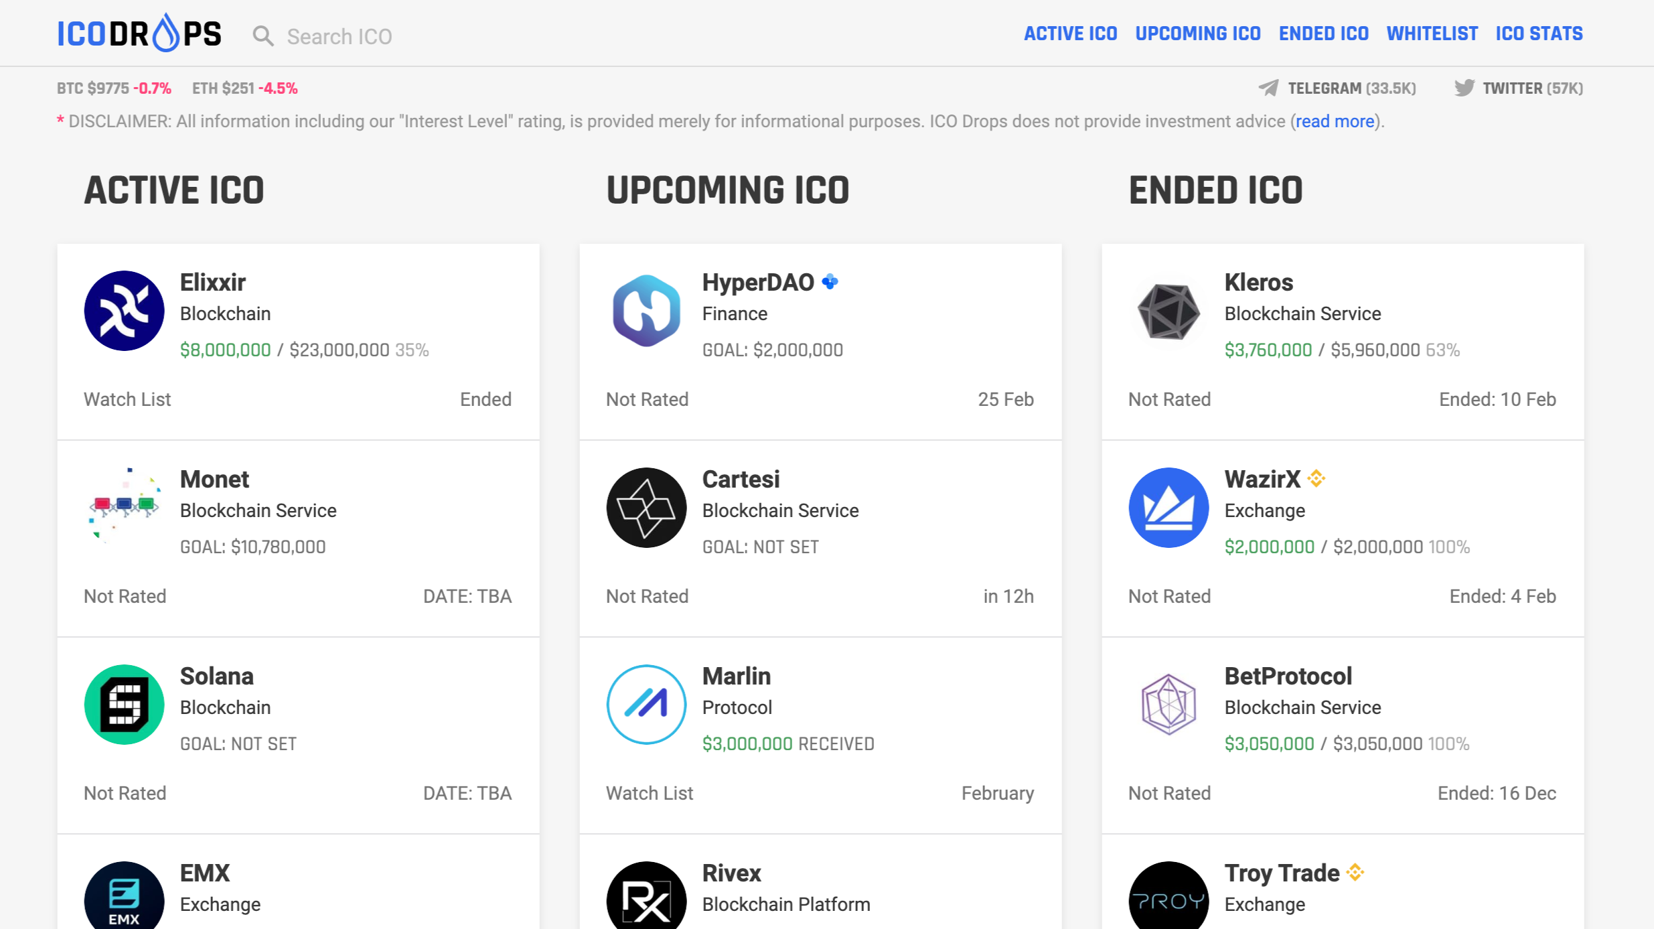This screenshot has height=929, width=1654.
Task: Open the Monet project title
Action: [214, 480]
